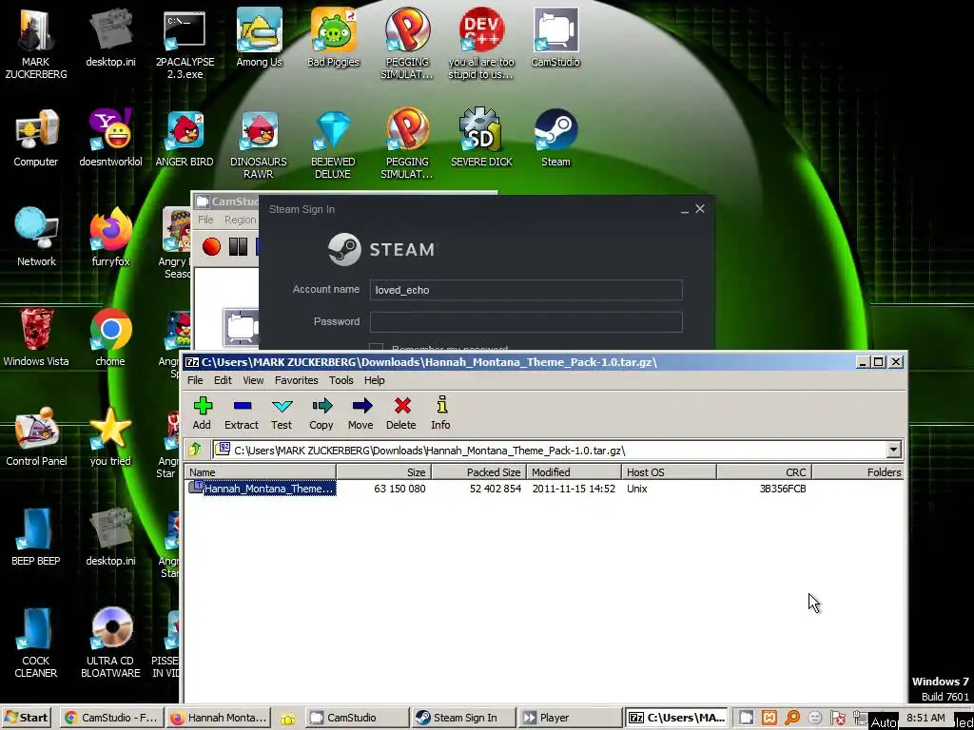This screenshot has width=974, height=730.
Task: Select the Windows Vista recycle bin icon
Action: [35, 337]
